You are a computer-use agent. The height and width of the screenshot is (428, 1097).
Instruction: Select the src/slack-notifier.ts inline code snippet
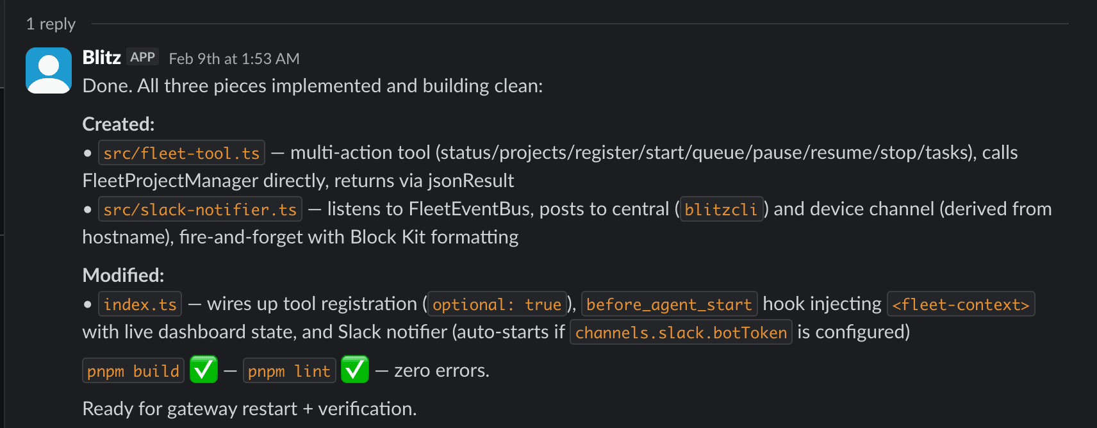199,208
